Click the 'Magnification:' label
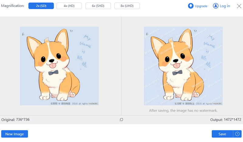243x142 pixels. point(13,6)
